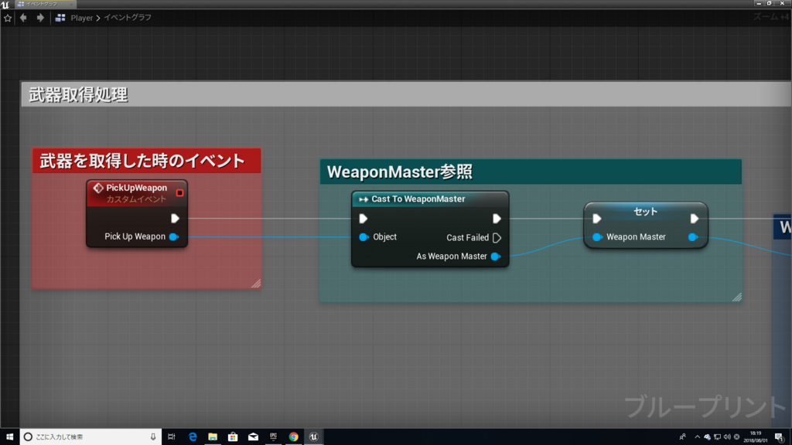Click the Windows Start button
This screenshot has height=445, width=792.
tap(9, 436)
